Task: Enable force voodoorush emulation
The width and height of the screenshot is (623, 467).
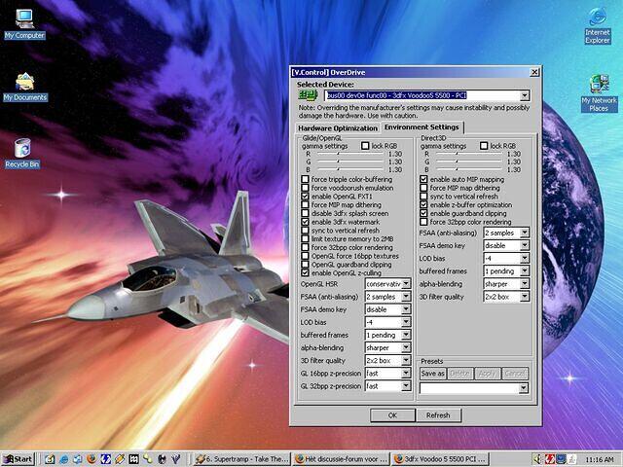Action: (x=305, y=188)
